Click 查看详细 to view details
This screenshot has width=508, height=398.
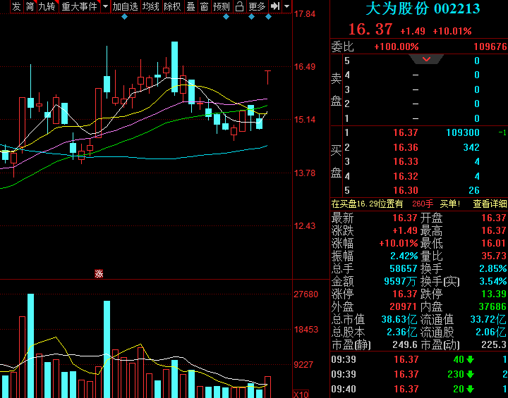[x=490, y=204]
